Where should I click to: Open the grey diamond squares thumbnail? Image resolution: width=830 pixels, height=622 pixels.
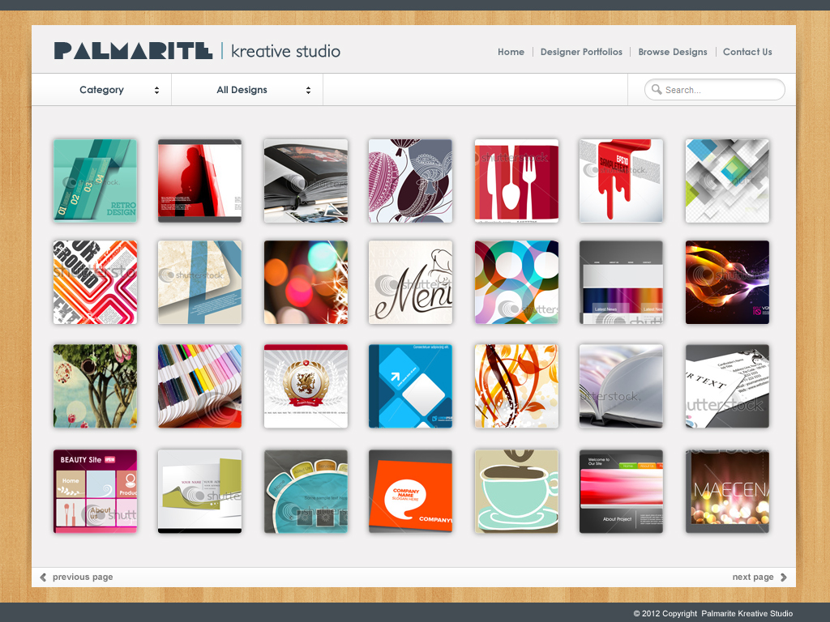(x=727, y=181)
